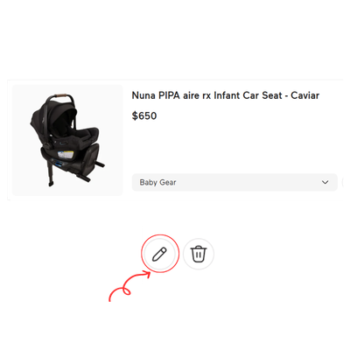Tap the circular edit button
Screen dimensions: 350x350
point(159,254)
